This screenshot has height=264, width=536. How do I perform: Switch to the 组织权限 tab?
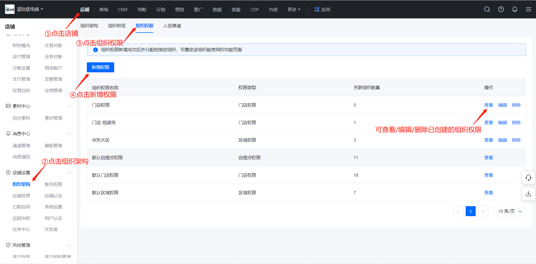(144, 26)
